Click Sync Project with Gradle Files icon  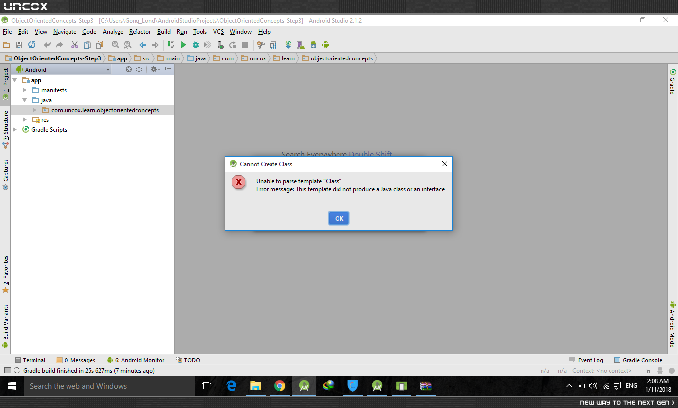(x=288, y=45)
